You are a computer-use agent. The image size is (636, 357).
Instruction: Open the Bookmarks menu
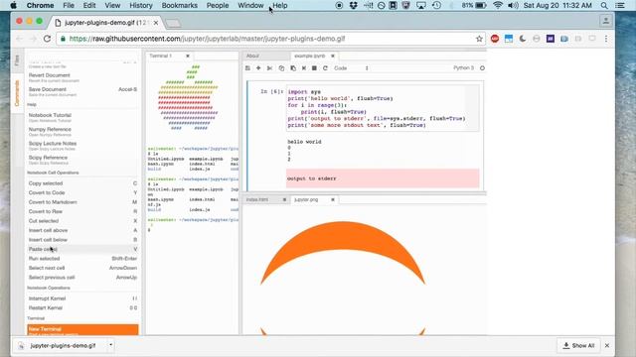tap(179, 5)
